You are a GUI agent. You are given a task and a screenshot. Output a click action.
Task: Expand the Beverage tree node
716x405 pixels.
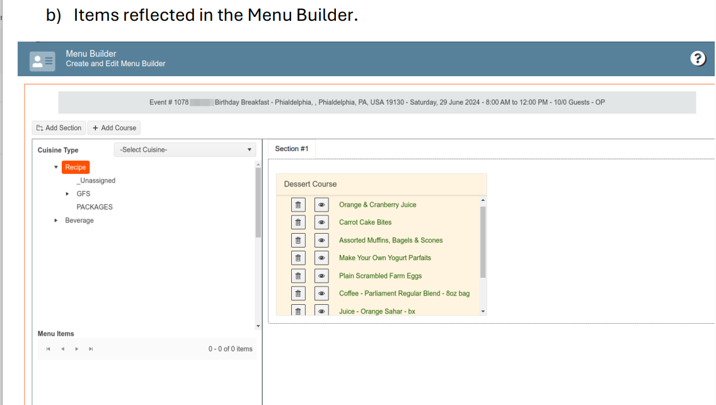click(x=56, y=220)
